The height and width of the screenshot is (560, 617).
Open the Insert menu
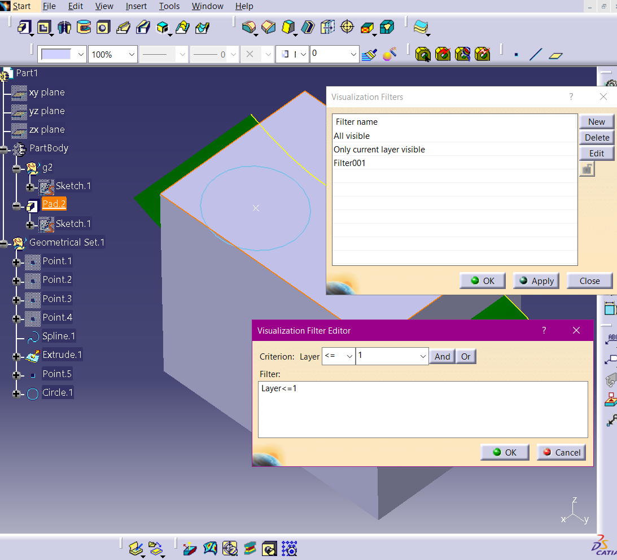click(136, 6)
